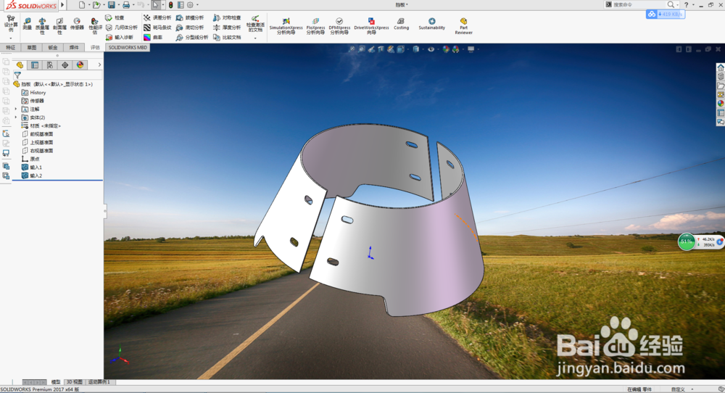Expand the Solid Bodies 实体(2) folder
The width and height of the screenshot is (725, 393).
coord(16,117)
